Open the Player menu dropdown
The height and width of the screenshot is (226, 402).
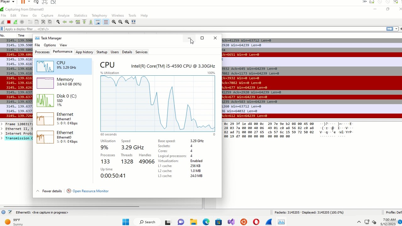coord(8,2)
